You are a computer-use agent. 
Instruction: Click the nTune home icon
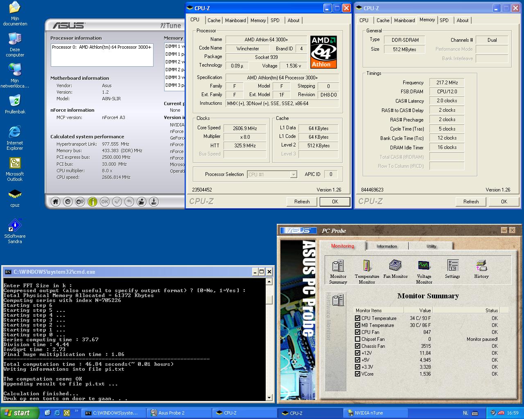tap(56, 201)
